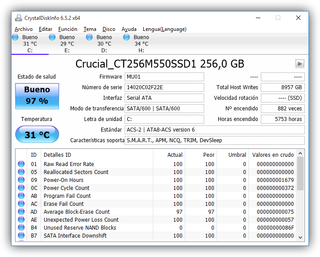
Task: Click the Número de serie field
Action: (x=164, y=87)
